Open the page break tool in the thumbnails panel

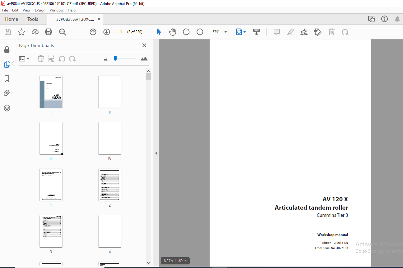point(51,59)
